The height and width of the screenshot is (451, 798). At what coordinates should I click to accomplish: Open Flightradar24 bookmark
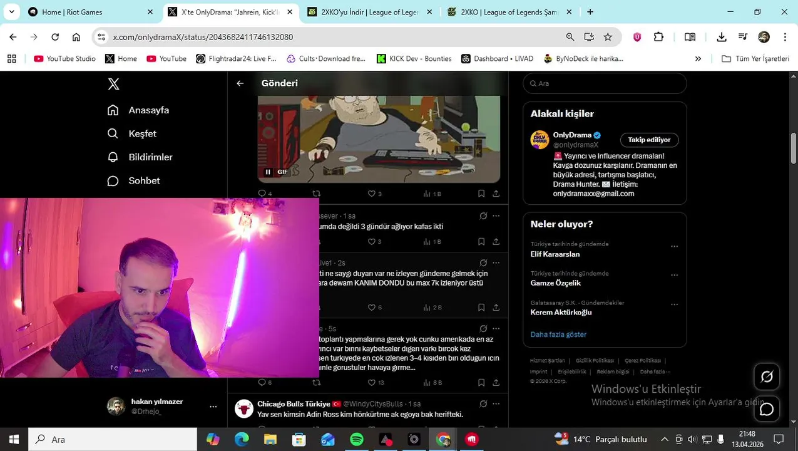pos(236,59)
